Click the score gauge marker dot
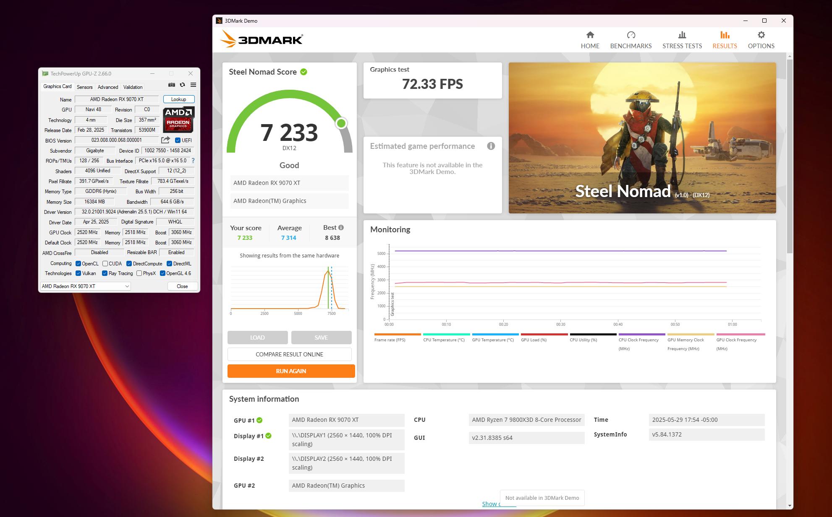Viewport: 832px width, 517px height. (x=341, y=123)
